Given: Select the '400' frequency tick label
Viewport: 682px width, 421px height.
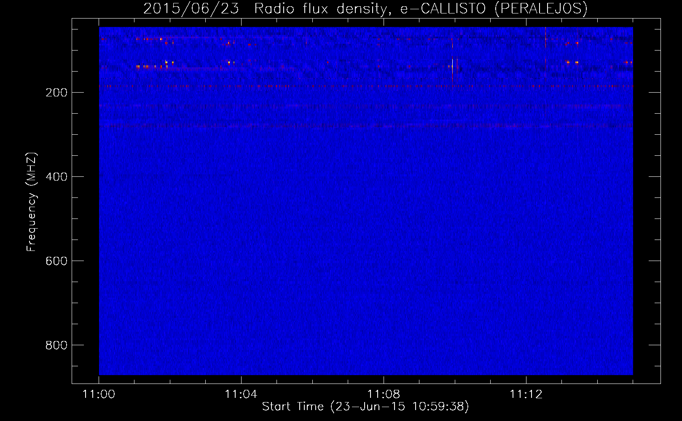Looking at the screenshot, I should pyautogui.click(x=56, y=177).
